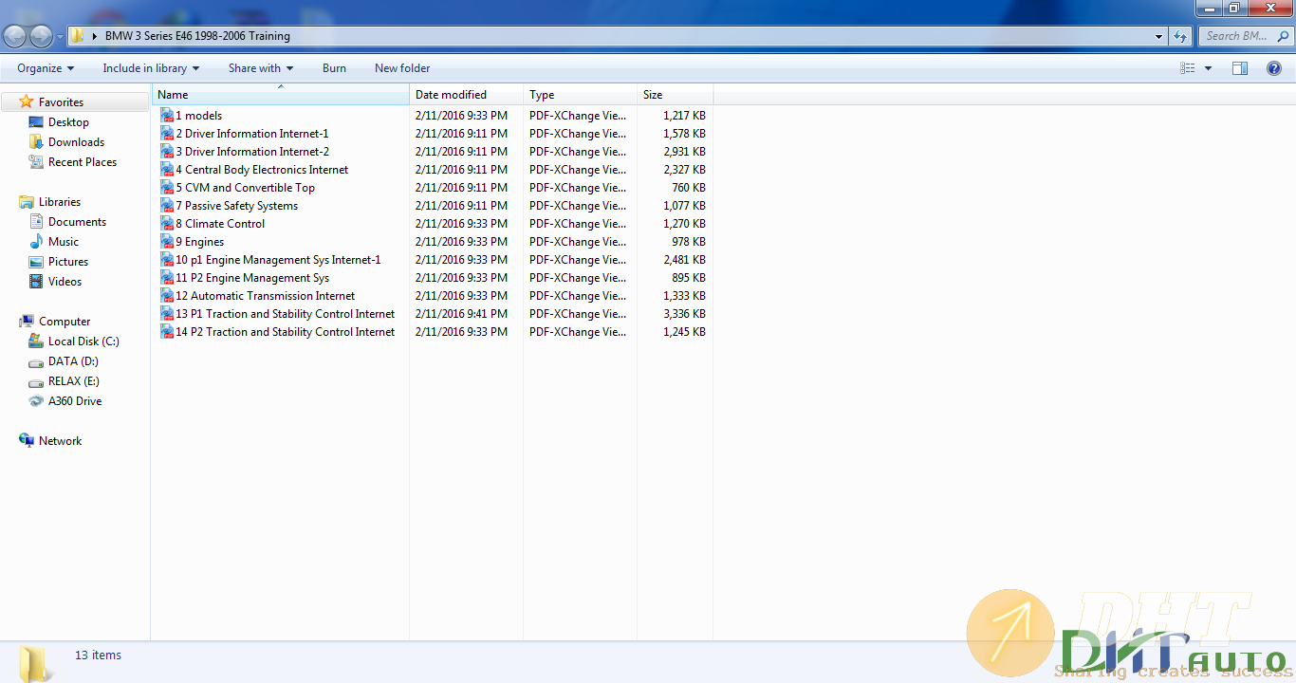Open recent pages dropdown beside Forward arrow

pyautogui.click(x=61, y=36)
